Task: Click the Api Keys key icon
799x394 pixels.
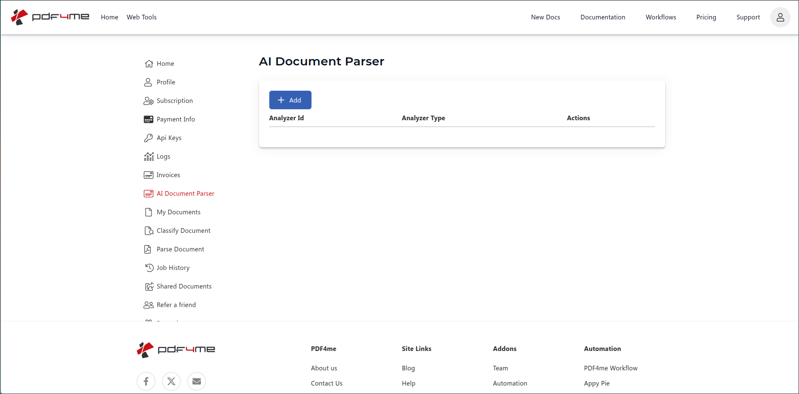Action: coord(149,138)
